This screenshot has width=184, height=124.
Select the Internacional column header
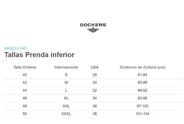(66, 67)
